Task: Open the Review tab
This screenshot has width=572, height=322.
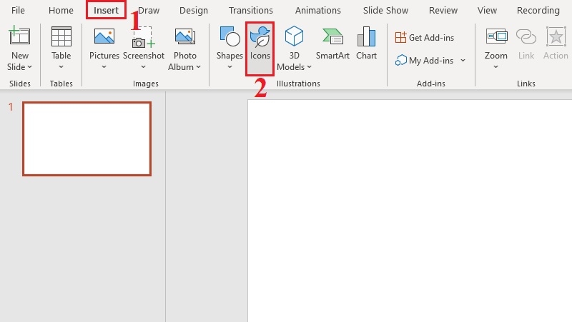Action: (443, 10)
